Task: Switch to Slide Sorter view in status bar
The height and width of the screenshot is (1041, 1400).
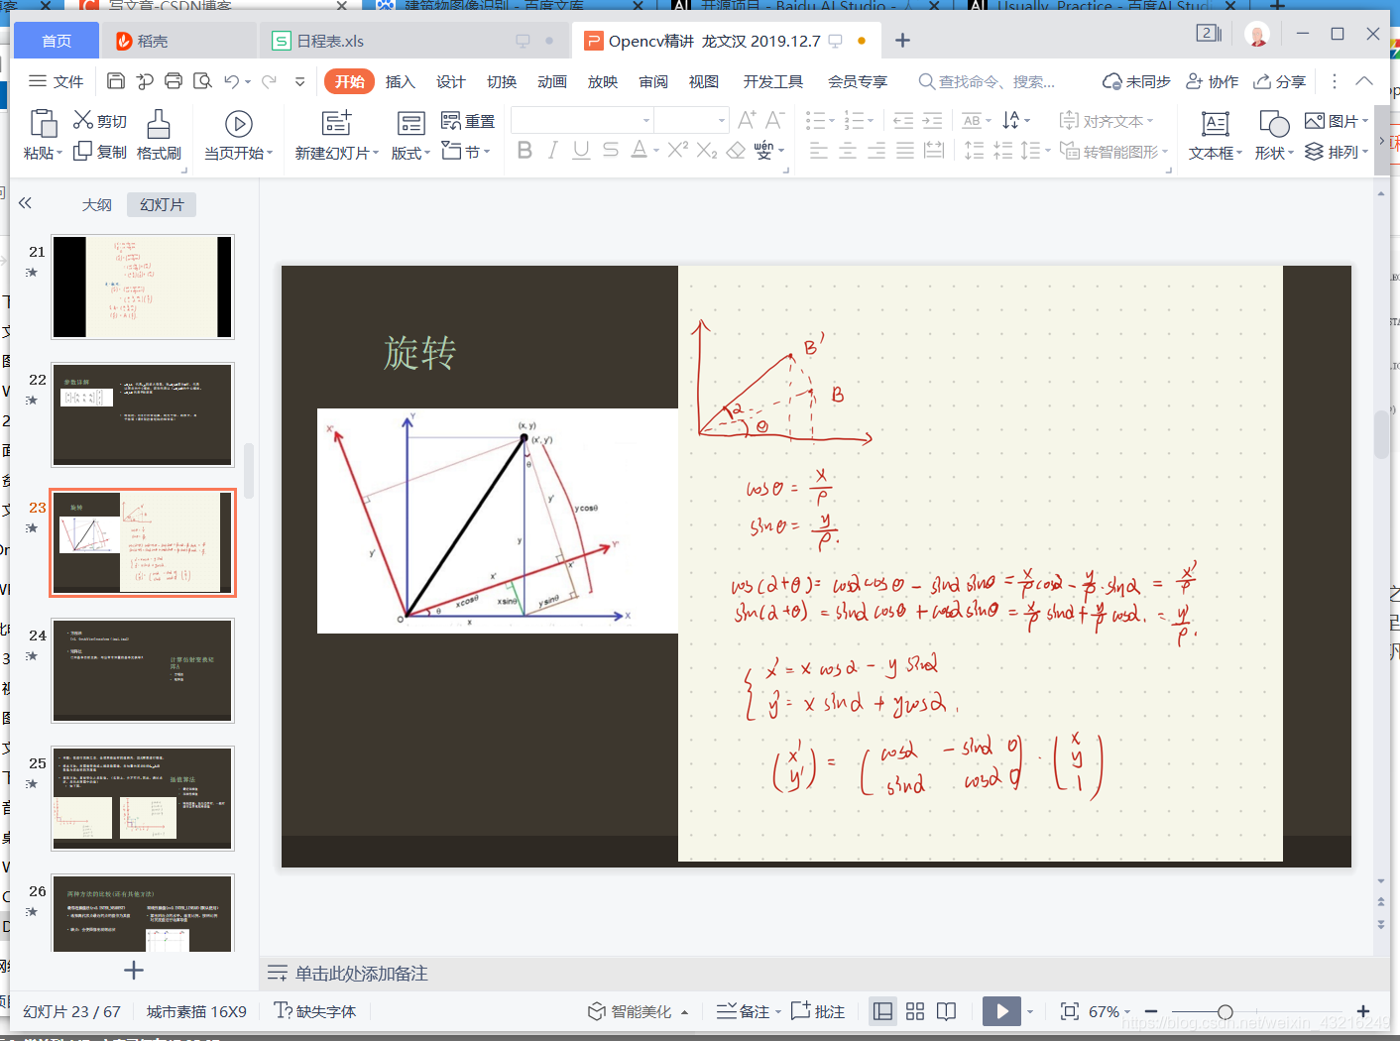Action: coord(915,1011)
